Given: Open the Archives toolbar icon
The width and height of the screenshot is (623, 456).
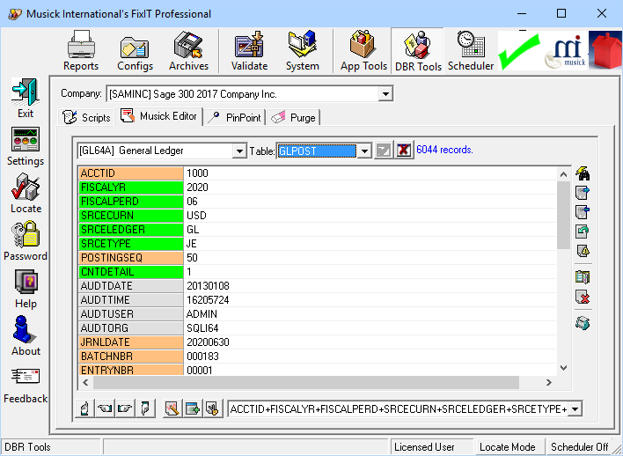Looking at the screenshot, I should point(188,50).
